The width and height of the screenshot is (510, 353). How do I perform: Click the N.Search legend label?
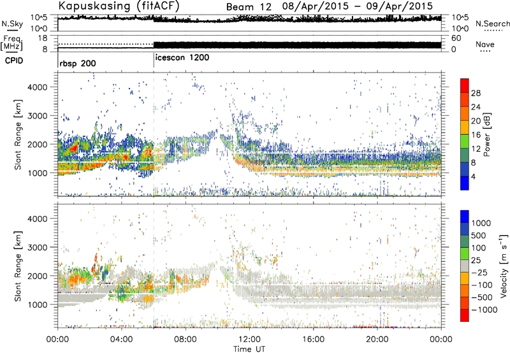coord(492,24)
